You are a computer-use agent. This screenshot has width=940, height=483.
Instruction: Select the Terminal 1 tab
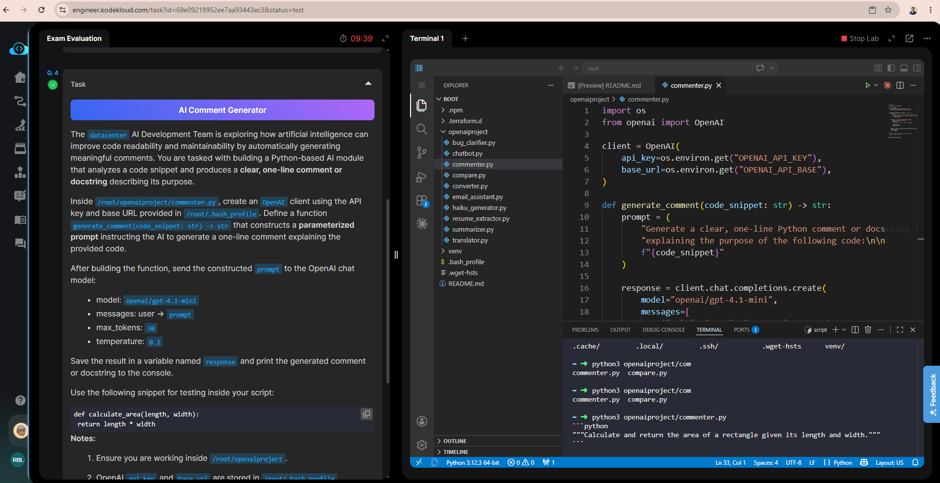pyautogui.click(x=427, y=38)
